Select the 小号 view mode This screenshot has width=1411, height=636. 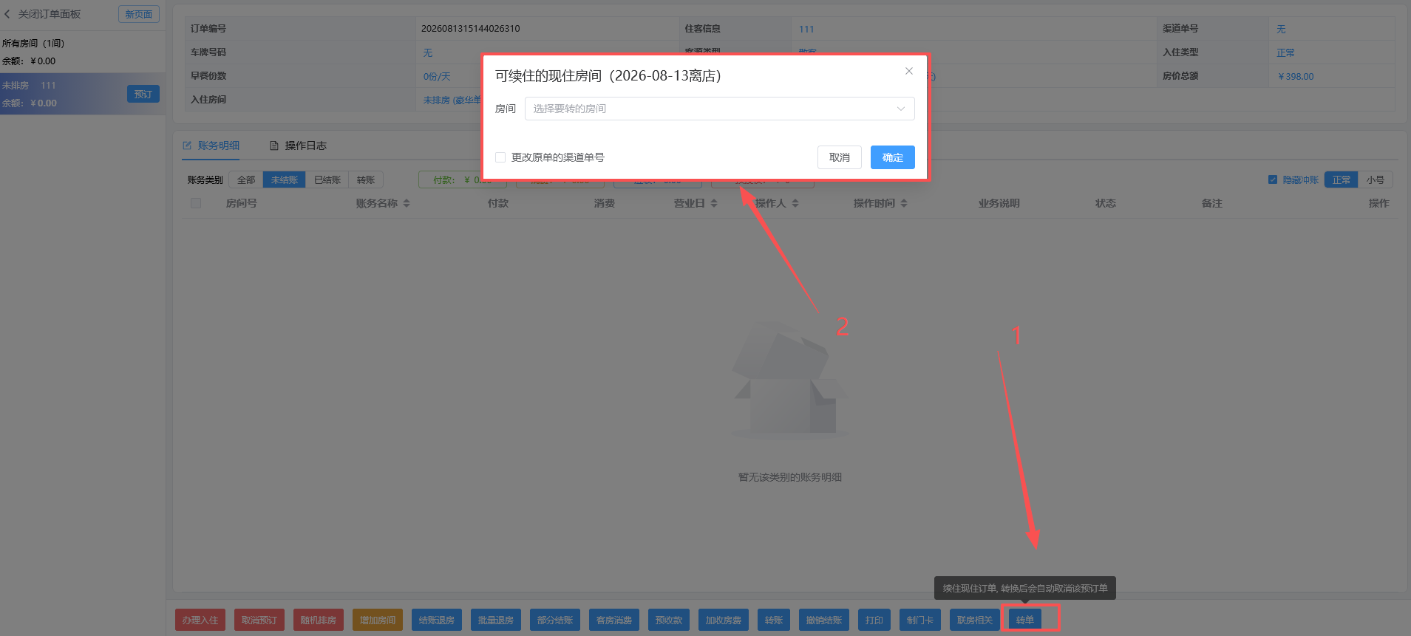click(1375, 179)
